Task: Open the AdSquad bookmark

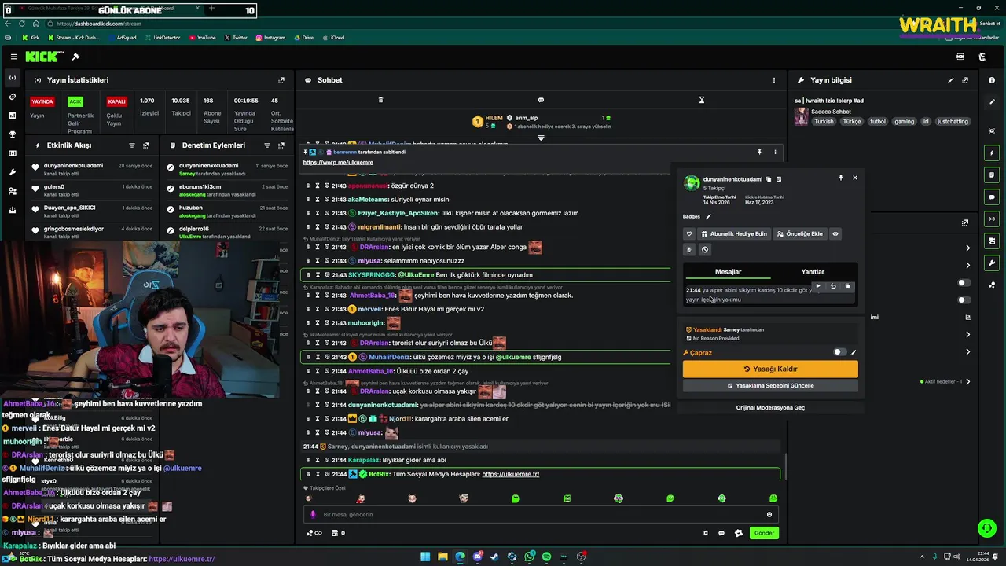Action: pyautogui.click(x=122, y=37)
